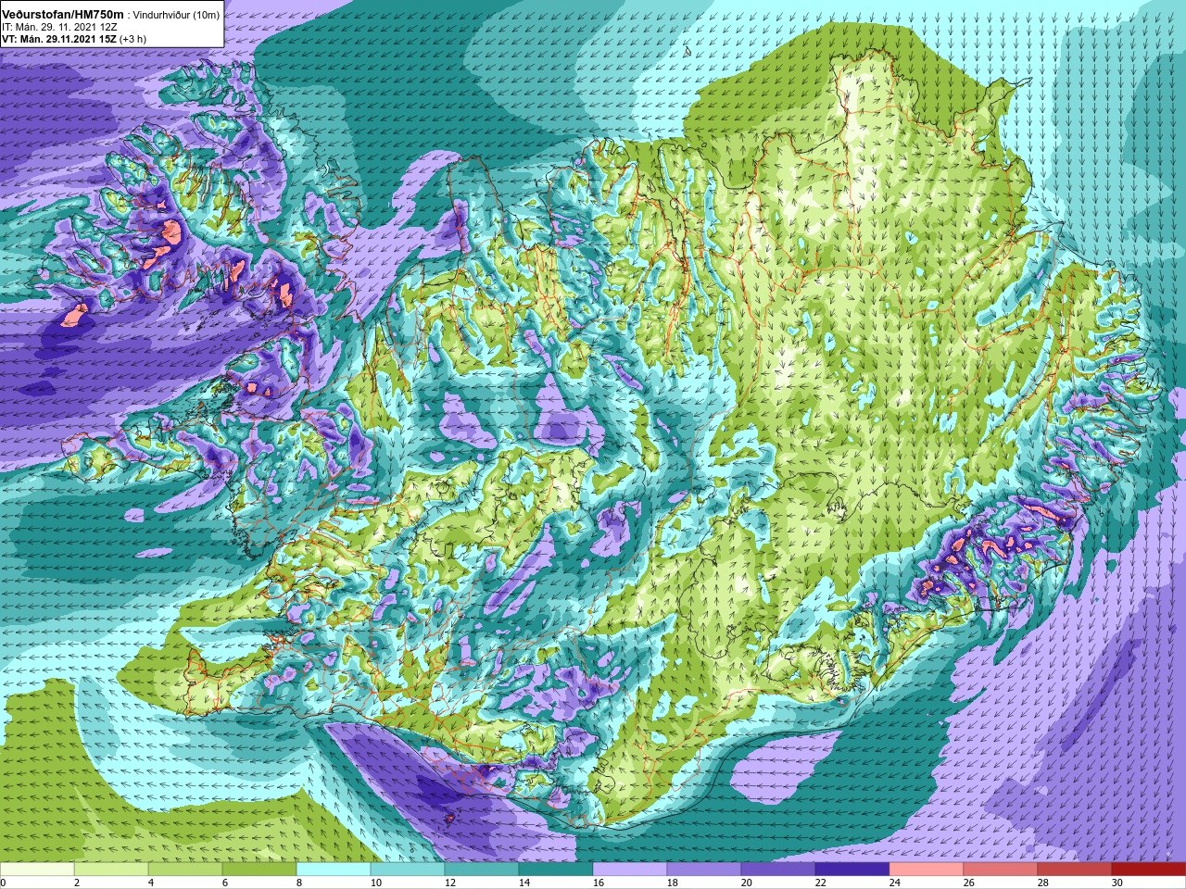
Task: Click the legend scale number 16
Action: click(x=599, y=883)
